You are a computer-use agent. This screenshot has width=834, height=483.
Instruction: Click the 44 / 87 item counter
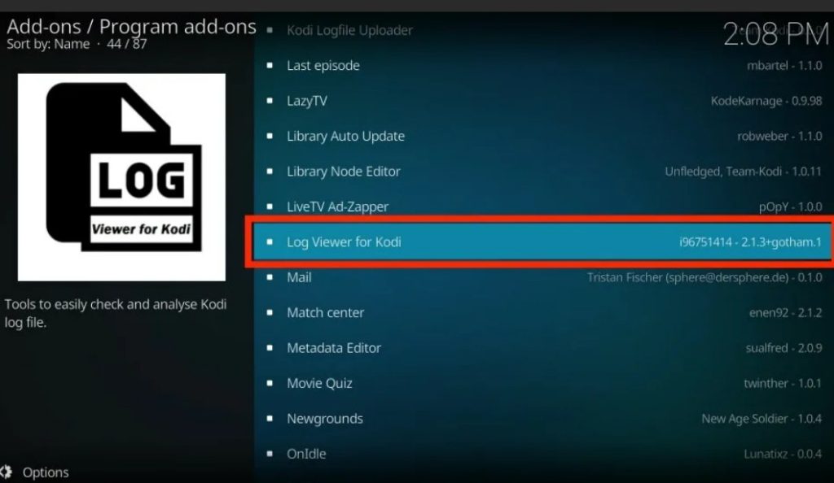click(x=126, y=44)
